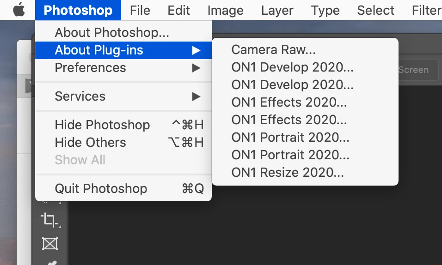Image resolution: width=442 pixels, height=265 pixels.
Task: Open the Select menu
Action: click(x=376, y=10)
